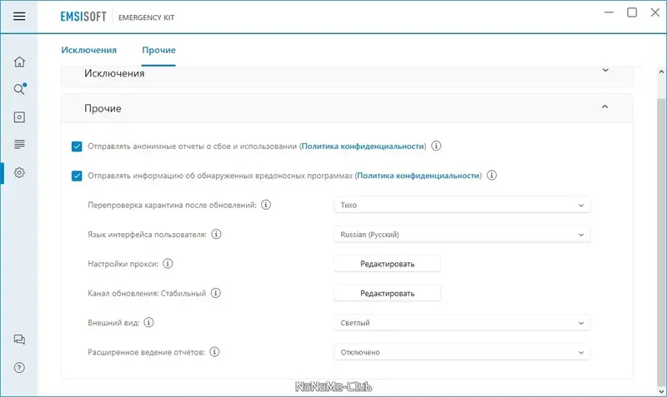Open the chat support icon in sidebar
The image size is (667, 397).
pos(19,340)
